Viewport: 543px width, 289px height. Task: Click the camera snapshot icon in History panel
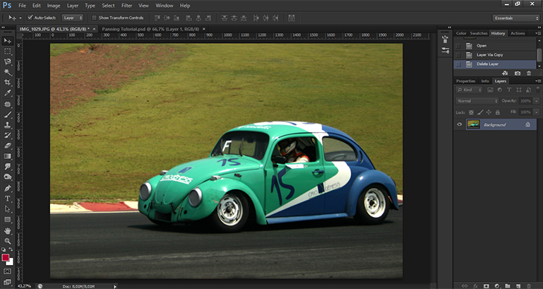518,73
